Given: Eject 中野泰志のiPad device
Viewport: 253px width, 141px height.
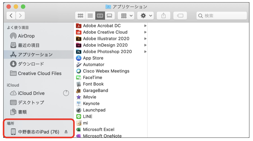Looking at the screenshot, I should click(66, 132).
